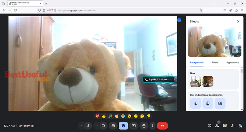Viewport: 246px width, 132px height.
Task: Send the party popper reaction
Action: (x=110, y=116)
